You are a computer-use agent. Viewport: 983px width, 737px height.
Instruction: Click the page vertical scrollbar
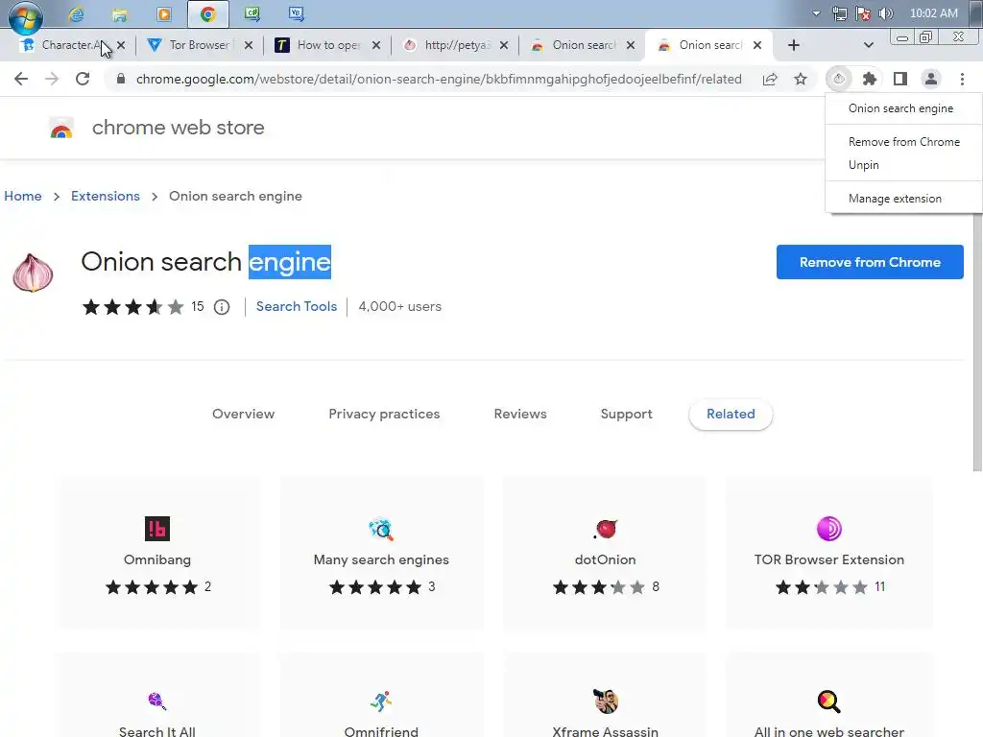coord(977,343)
